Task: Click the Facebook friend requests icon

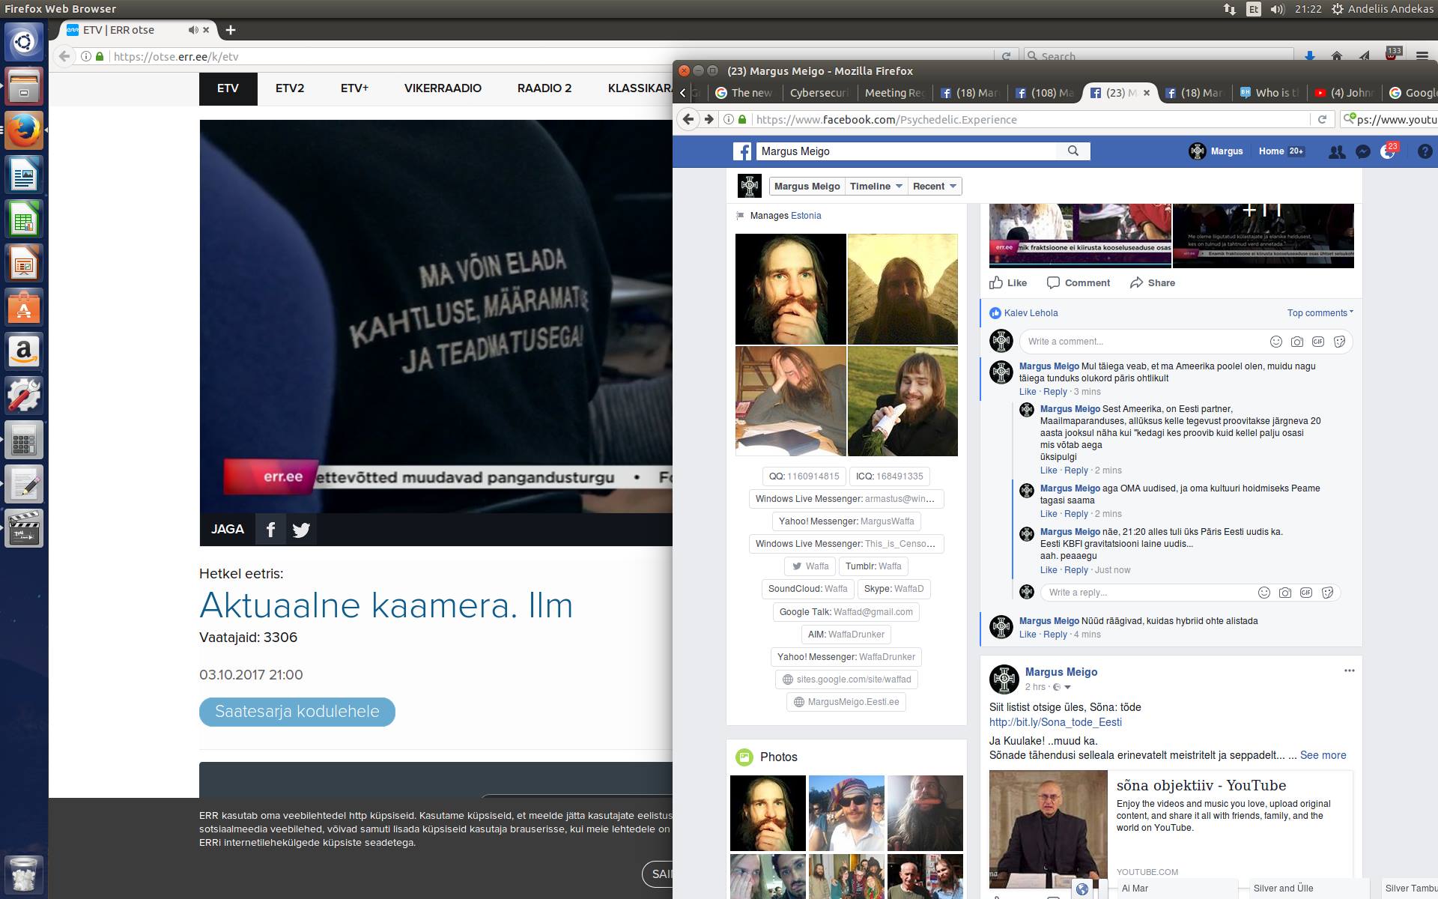Action: point(1336,151)
